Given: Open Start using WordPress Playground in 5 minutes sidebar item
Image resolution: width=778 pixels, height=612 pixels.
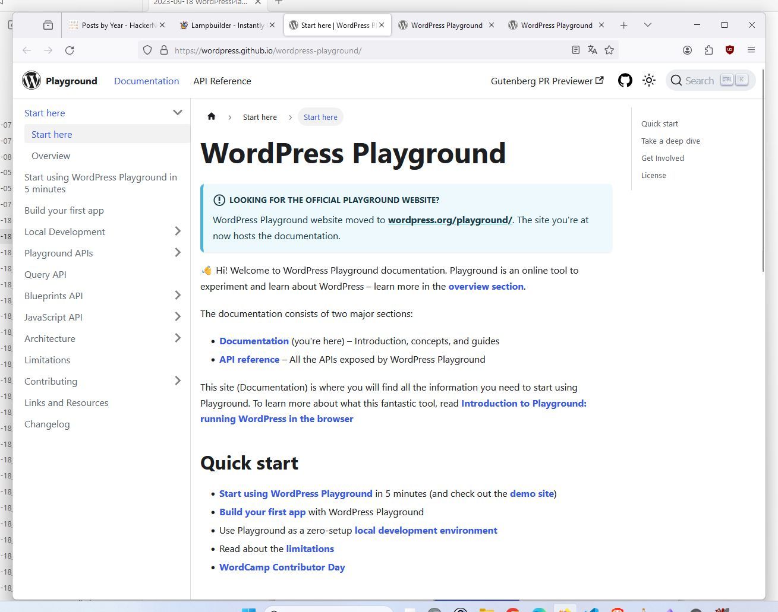Looking at the screenshot, I should (100, 183).
